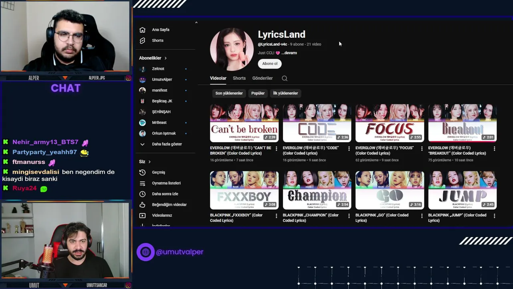The image size is (513, 289).
Task: Subscribe with the Abone ol button
Action: click(270, 64)
